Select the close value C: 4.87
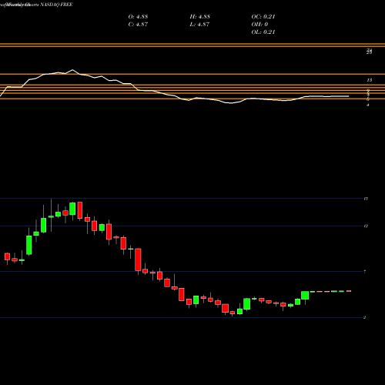The width and height of the screenshot is (385, 385). pos(138,25)
